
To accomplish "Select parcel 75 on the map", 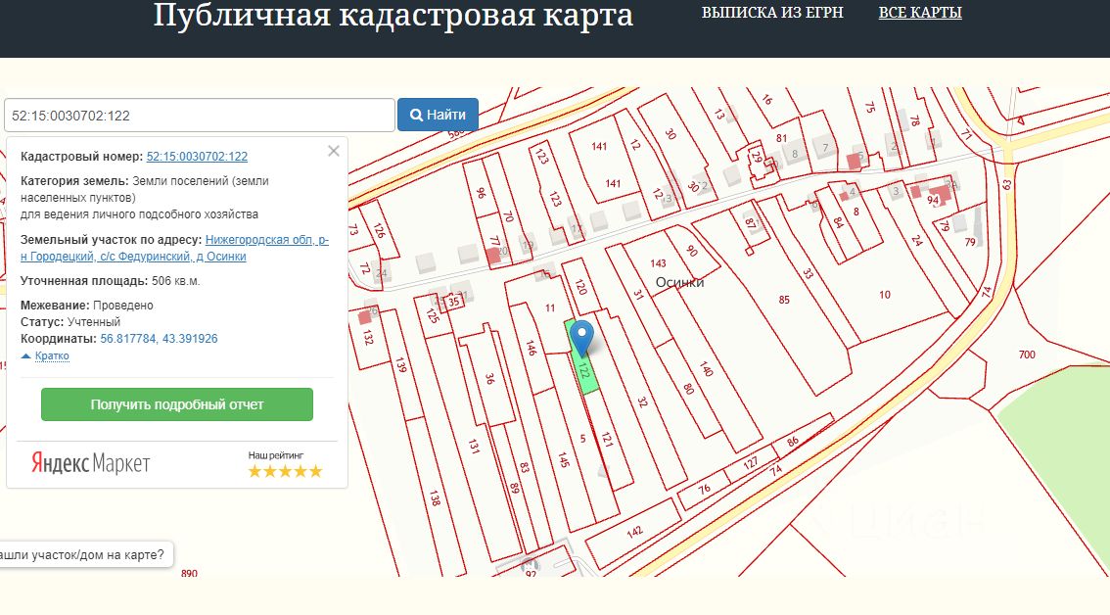I will point(870,107).
